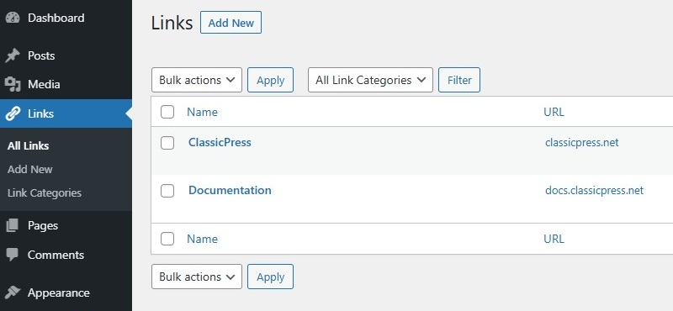
Task: Click the Media icon in sidebar
Action: 13,85
